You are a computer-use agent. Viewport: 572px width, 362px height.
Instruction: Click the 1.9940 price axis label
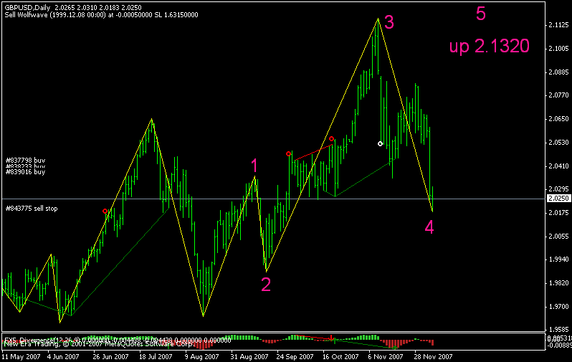coord(558,259)
